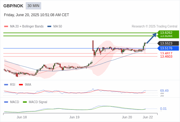This screenshot has width=180, height=122.
Task: Click the tall red spike candle on Jun 19
Action: pyautogui.click(x=93, y=46)
